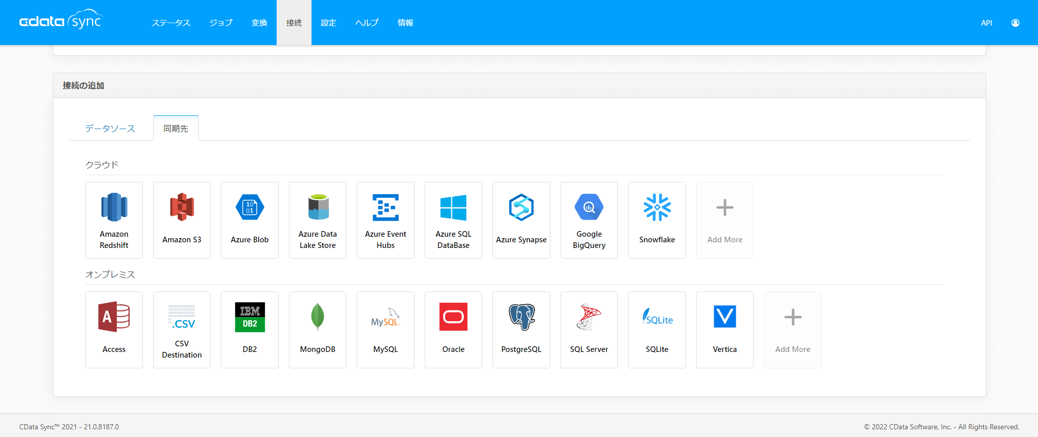Image resolution: width=1038 pixels, height=437 pixels.
Task: Select the Amazon Redshift destination icon
Action: tap(114, 220)
